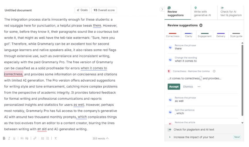Image resolution: width=249 pixels, height=147 pixels.
Task: Toggle bold formatting in toolbar
Action: [x=4, y=138]
